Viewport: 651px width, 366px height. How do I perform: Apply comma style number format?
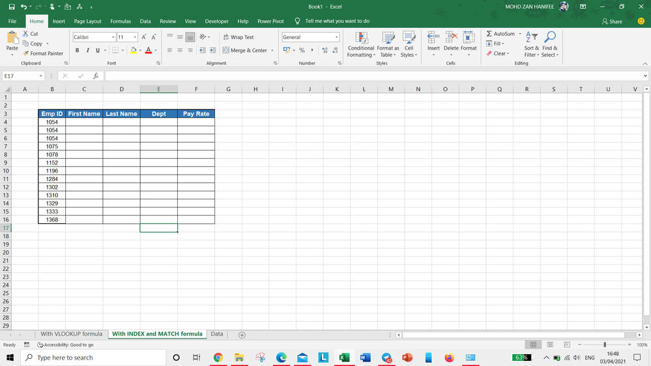[x=311, y=50]
